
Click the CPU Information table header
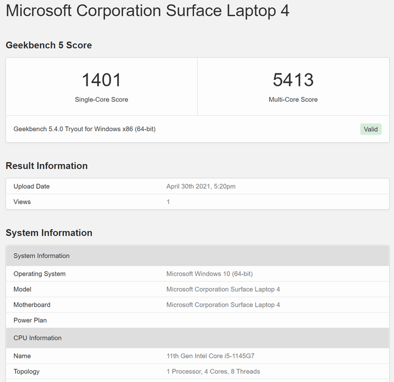click(x=198, y=338)
